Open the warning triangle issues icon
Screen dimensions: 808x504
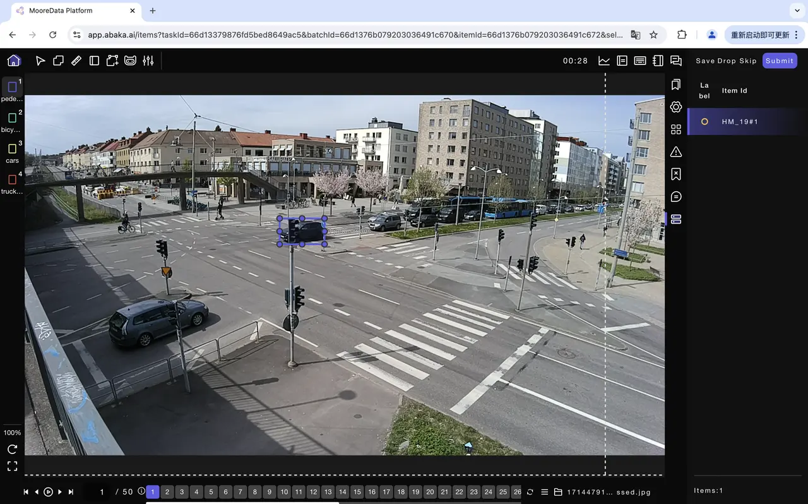point(676,152)
